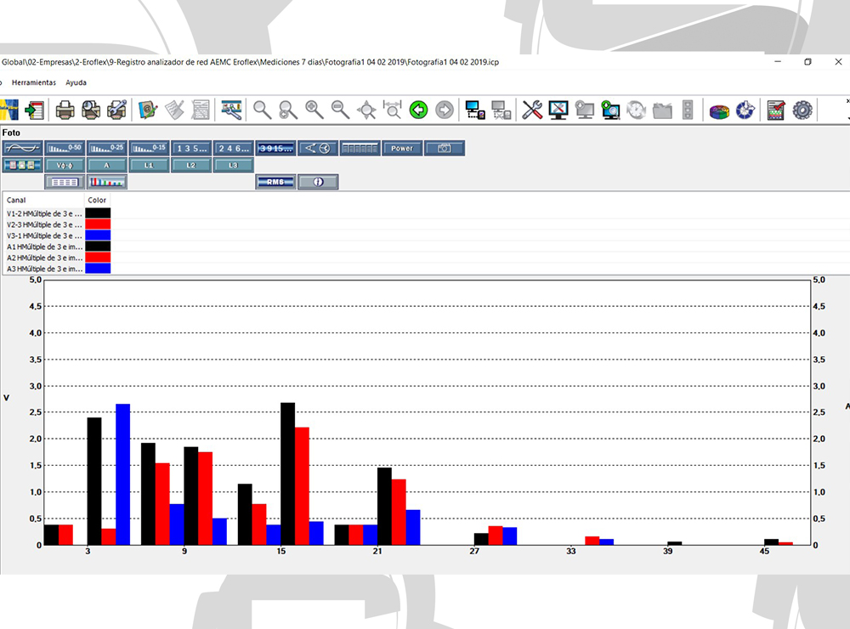Image resolution: width=850 pixels, height=629 pixels.
Task: Select the 0-50 harmonics range view
Action: (65, 148)
